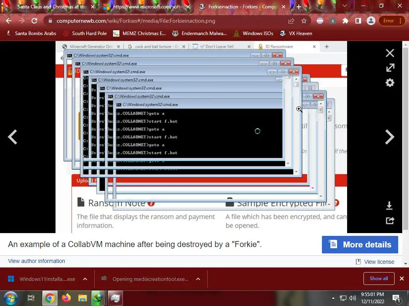Screen dimensions: 409x306
Task: Click the green globe taskbar app
Action: coord(98,298)
